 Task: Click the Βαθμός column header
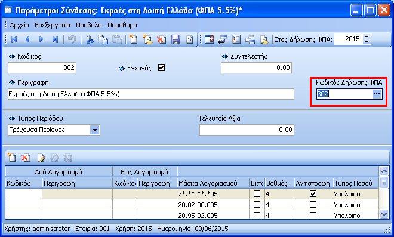click(x=279, y=183)
